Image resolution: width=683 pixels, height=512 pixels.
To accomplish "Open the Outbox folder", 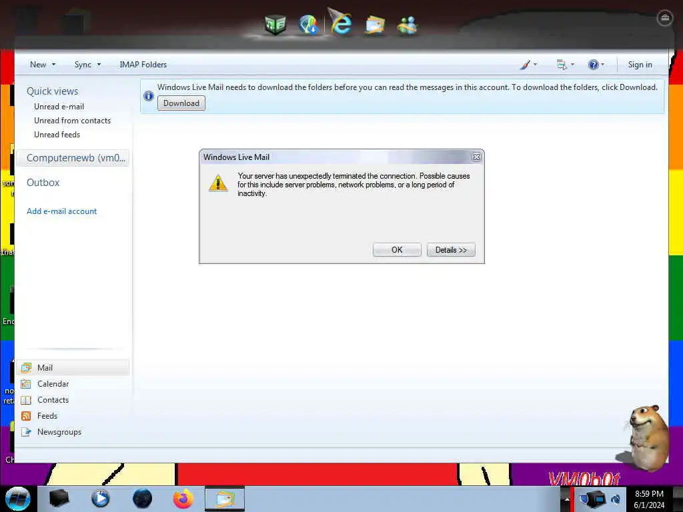I will click(x=43, y=183).
